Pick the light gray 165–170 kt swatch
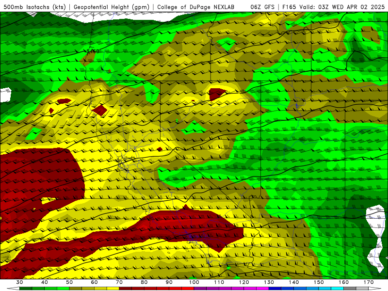 362,289
